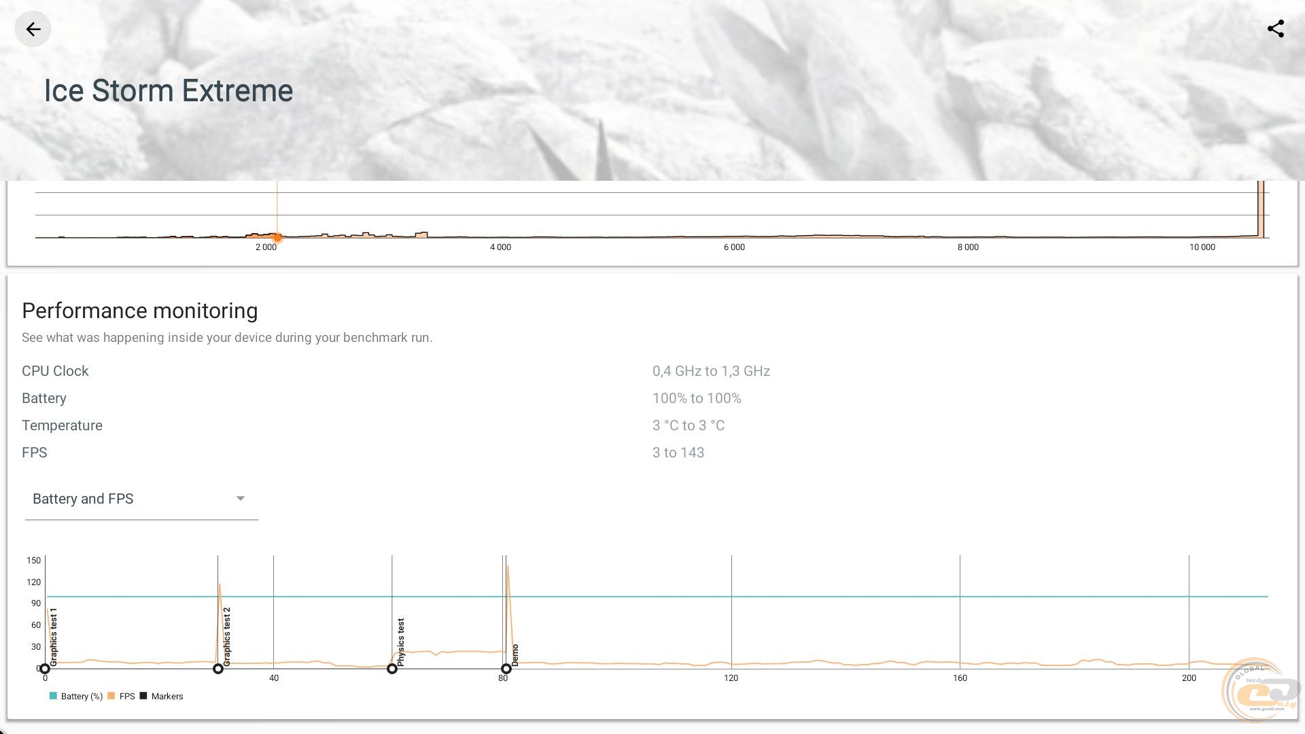Click the Temperature value 3 °C to 3 °C

(689, 425)
